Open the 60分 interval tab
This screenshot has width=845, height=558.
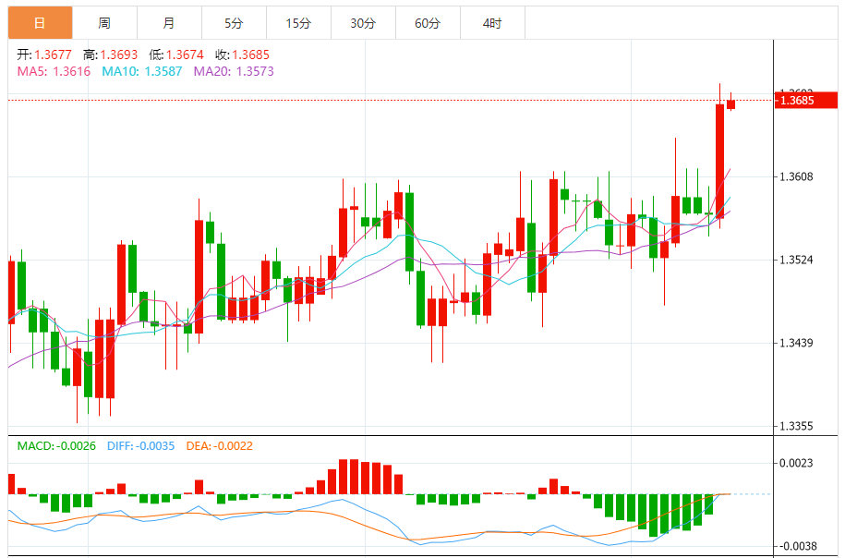pyautogui.click(x=428, y=23)
